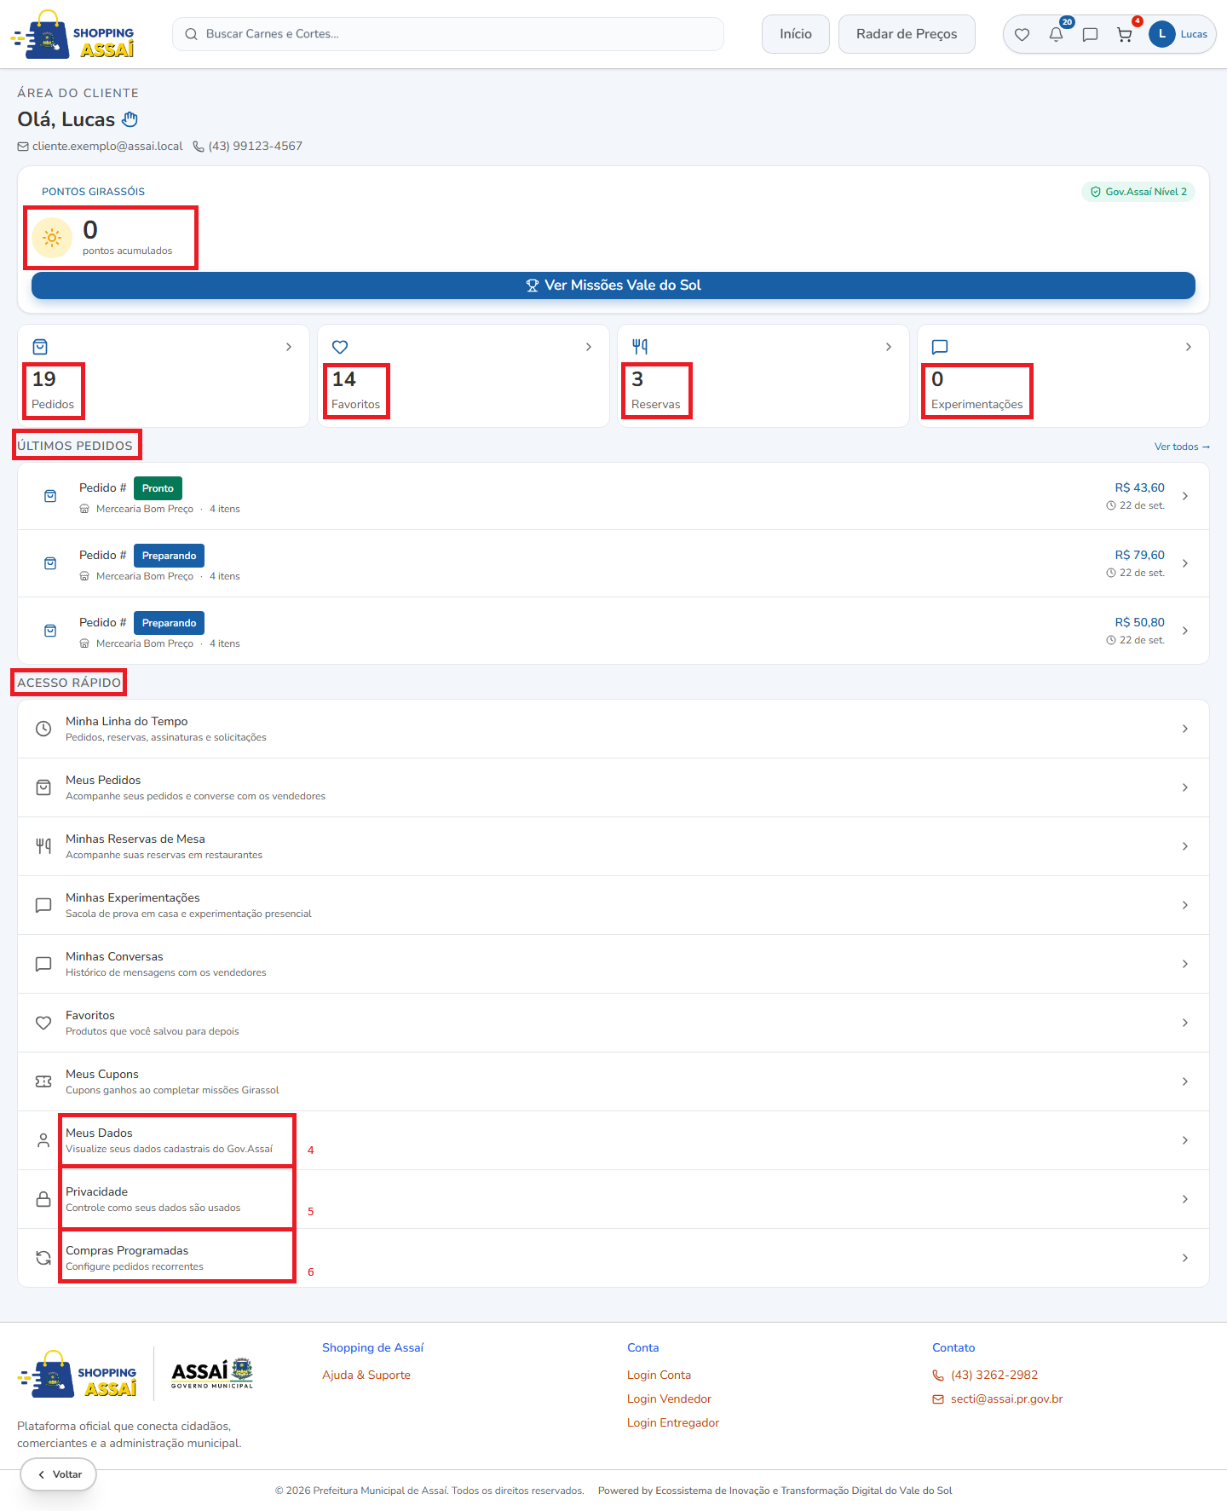Click the Voltar back button

pyautogui.click(x=58, y=1474)
